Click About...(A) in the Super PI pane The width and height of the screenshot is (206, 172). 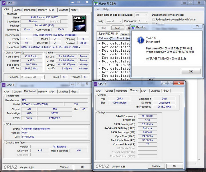pos(123,39)
